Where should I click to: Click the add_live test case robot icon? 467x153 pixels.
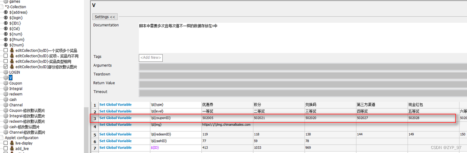(12, 149)
